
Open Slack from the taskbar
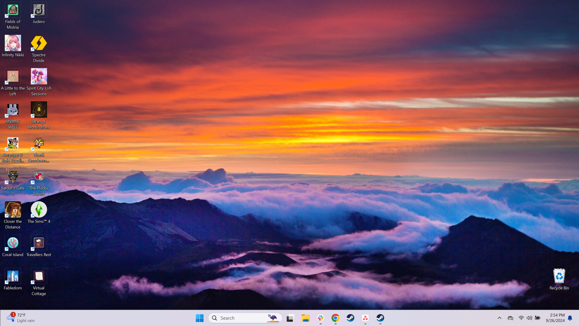coord(321,318)
